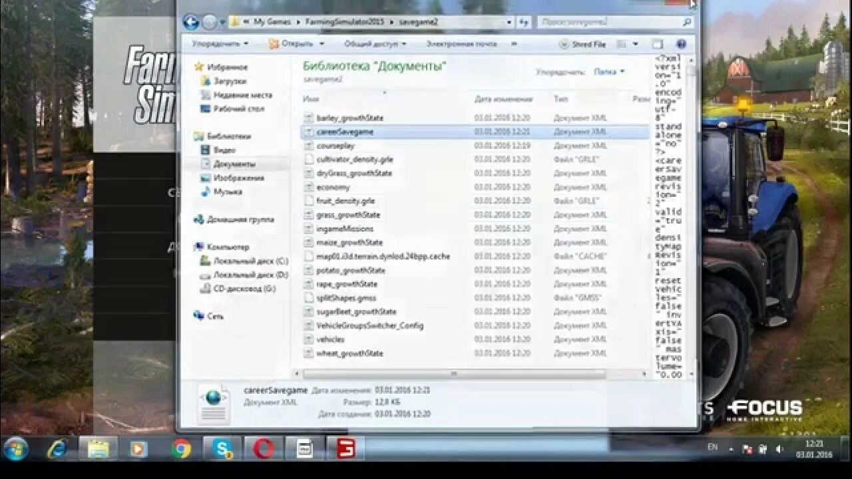
Task: Open 'Локальный диск (C:)' in sidebar
Action: point(244,261)
